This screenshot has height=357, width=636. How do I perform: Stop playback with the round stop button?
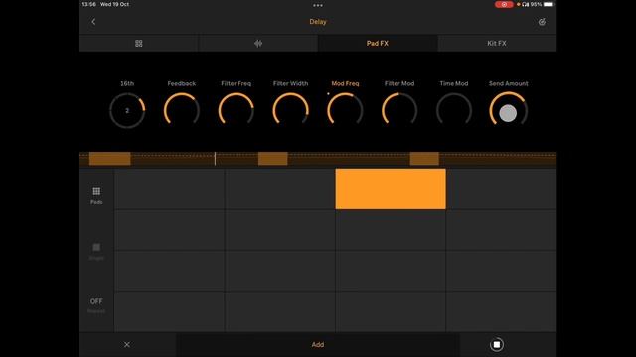tap(497, 344)
